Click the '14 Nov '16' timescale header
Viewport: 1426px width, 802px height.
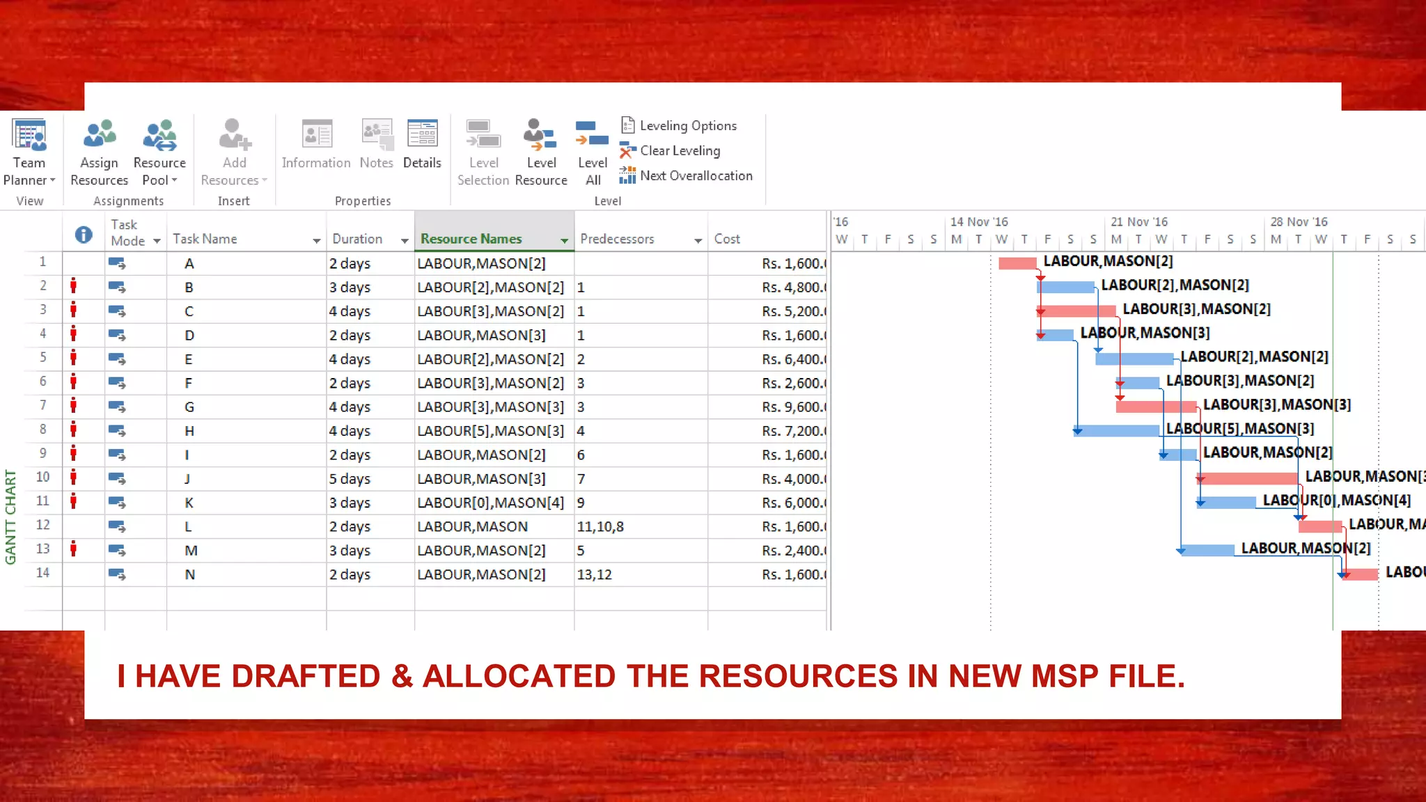pos(979,222)
